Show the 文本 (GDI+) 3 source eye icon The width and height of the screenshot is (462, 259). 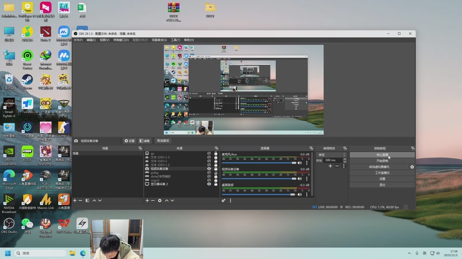(x=209, y=157)
